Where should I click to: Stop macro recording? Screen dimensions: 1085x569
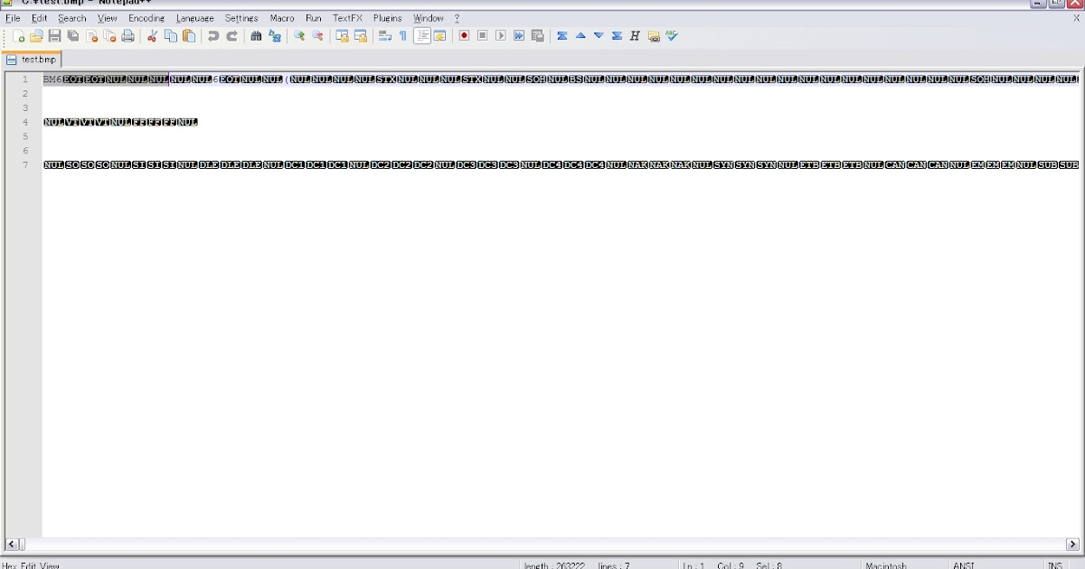(x=483, y=36)
